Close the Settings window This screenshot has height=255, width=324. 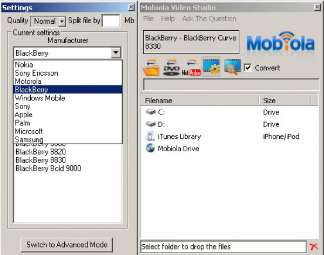(131, 7)
